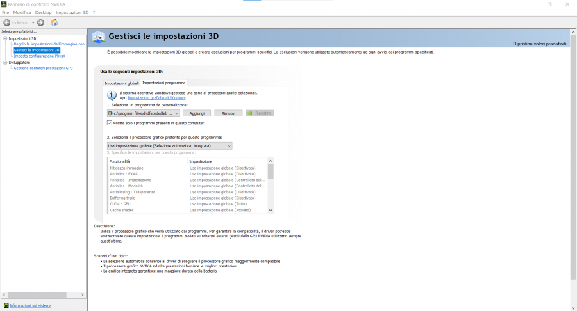Viewport: 577px width, 311px height.
Task: Open Gestione contatori prestazioni GPU item
Action: coord(43,68)
